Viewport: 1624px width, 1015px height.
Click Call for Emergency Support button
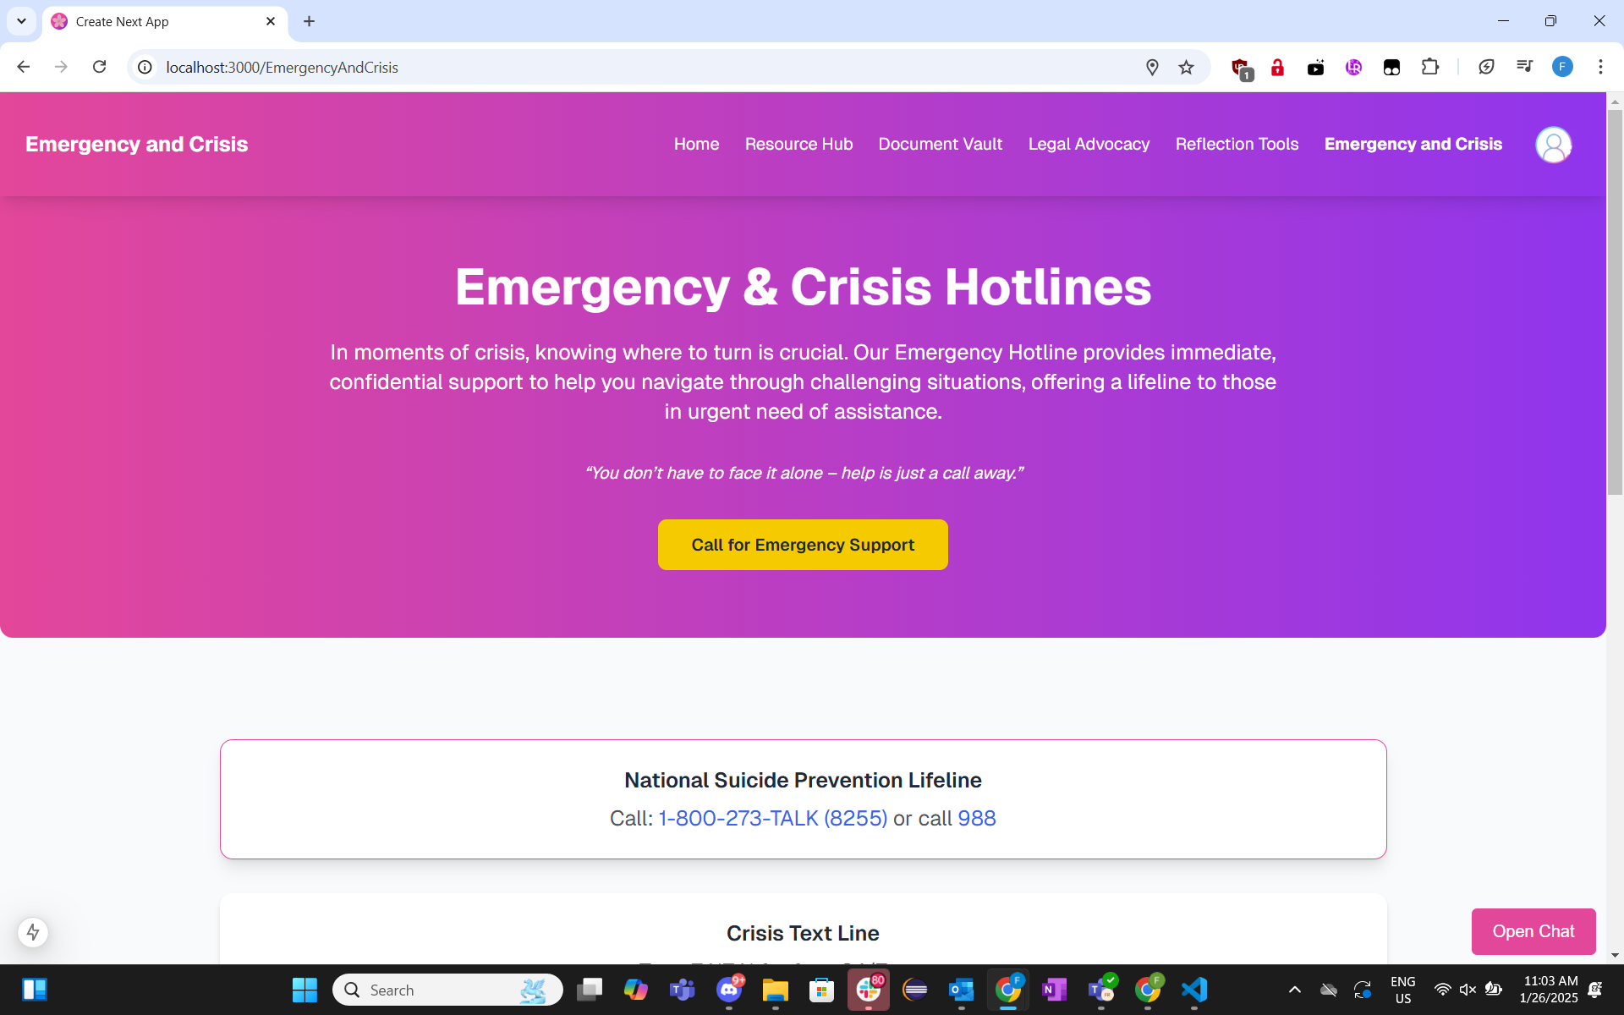point(803,545)
